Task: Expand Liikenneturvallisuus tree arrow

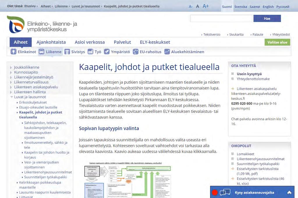Action: [11, 82]
